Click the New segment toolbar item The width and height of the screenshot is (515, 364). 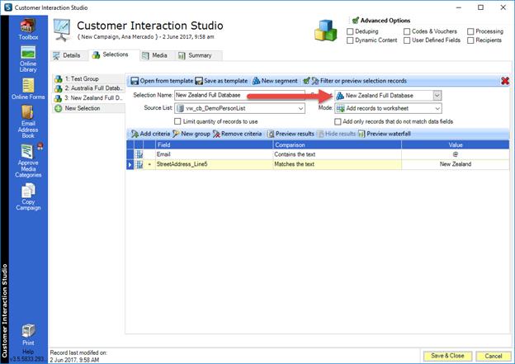(275, 81)
